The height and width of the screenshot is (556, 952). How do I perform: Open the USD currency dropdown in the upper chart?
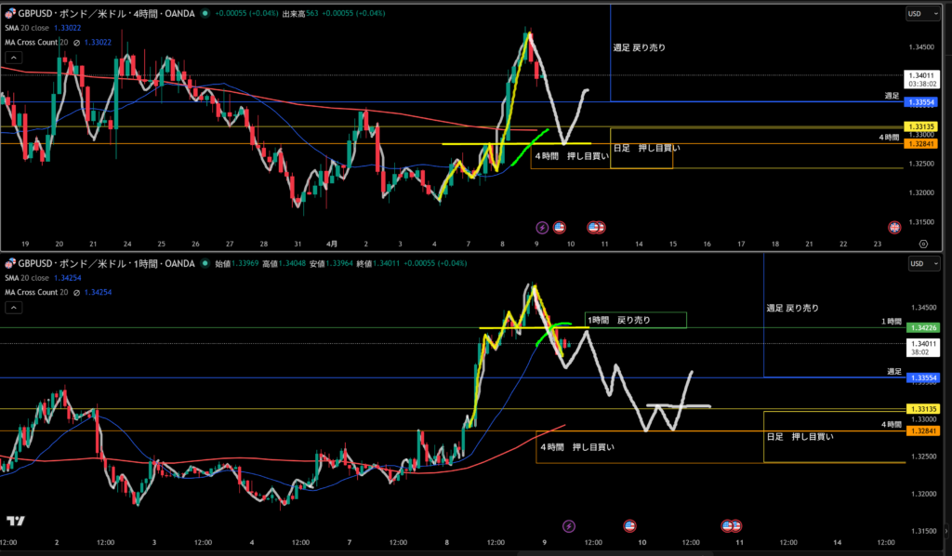click(x=920, y=14)
